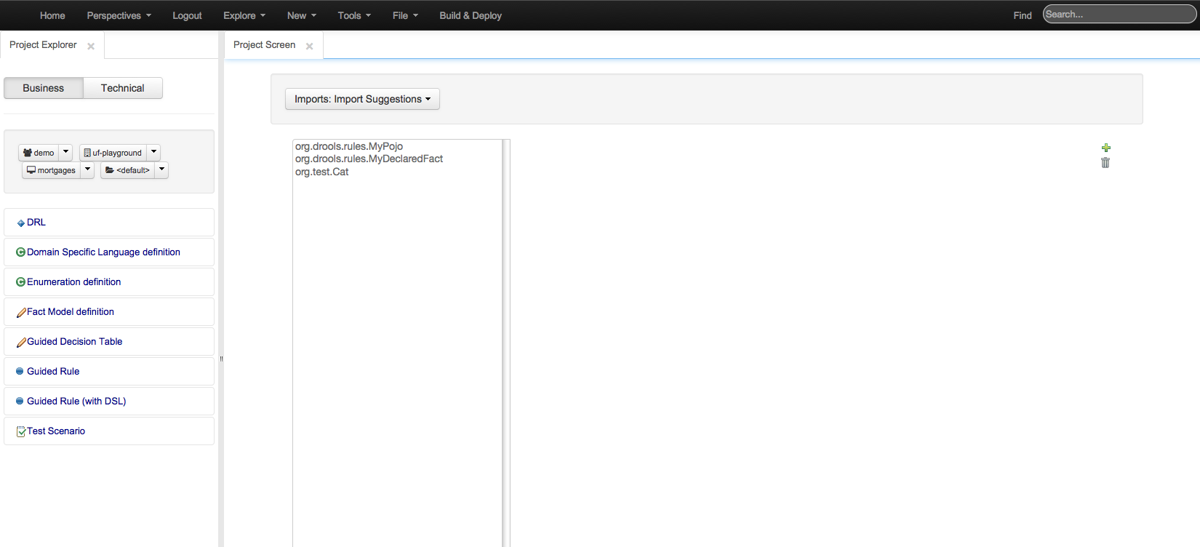Viewport: 1200px width, 547px height.
Task: Switch to Business view
Action: (44, 88)
